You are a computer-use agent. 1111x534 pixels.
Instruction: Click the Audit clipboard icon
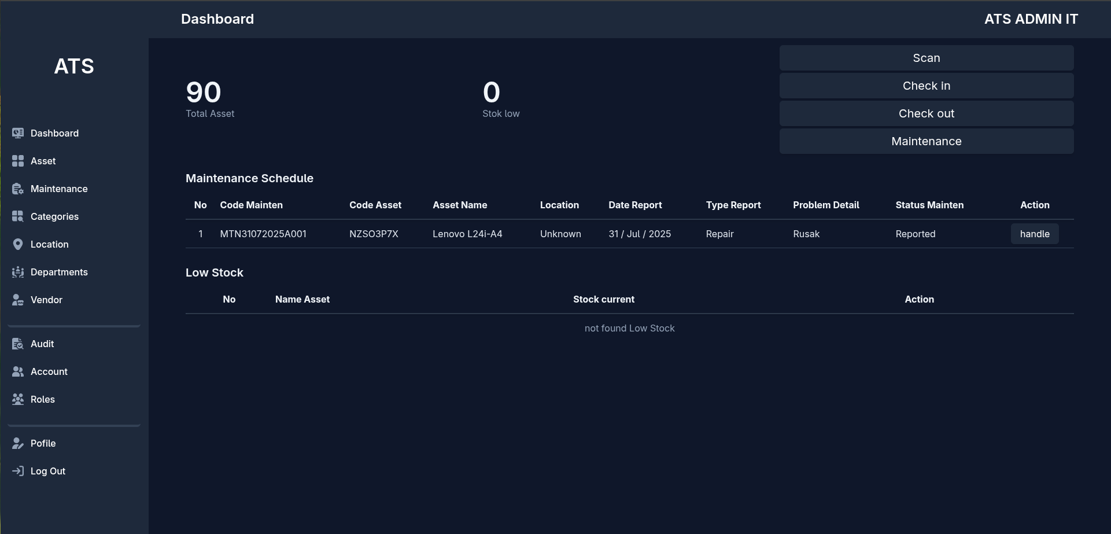pyautogui.click(x=18, y=343)
